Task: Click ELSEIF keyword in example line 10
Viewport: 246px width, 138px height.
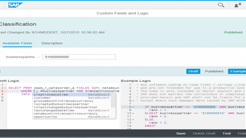Action: coord(151,113)
